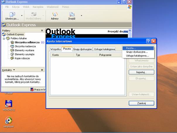The height and width of the screenshot is (133, 177).
Task: Choose Poczta... from the popup menu
Action: click(x=138, y=48)
